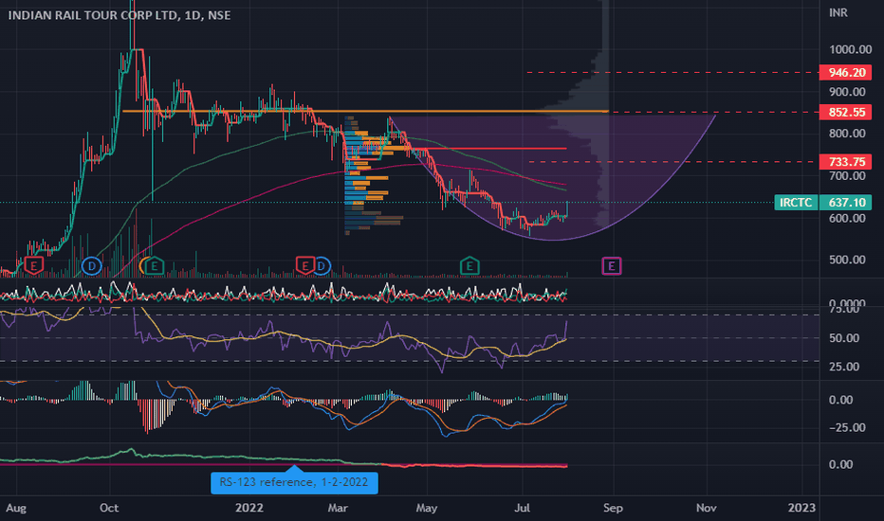This screenshot has width=884, height=521.
Task: Click the red E earnings marker dated August
Action: (x=34, y=265)
